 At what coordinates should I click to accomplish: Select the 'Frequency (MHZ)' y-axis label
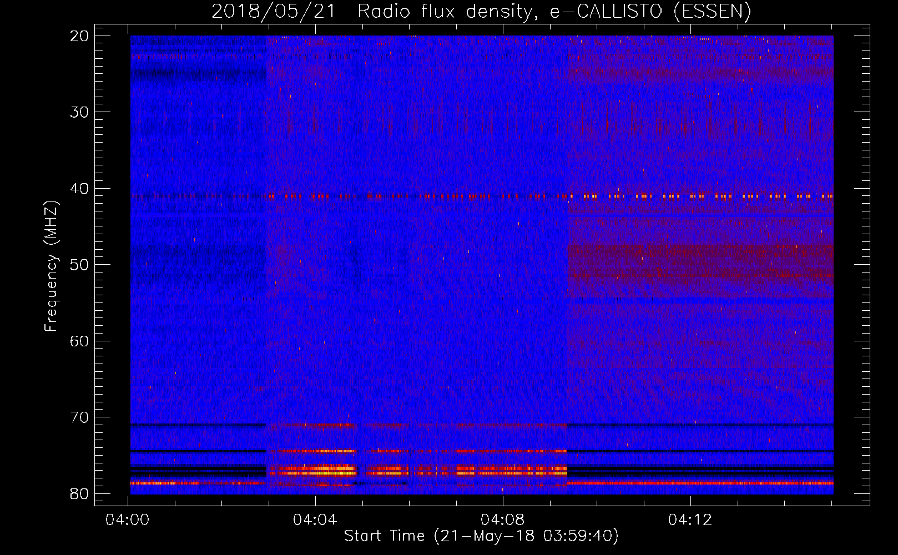click(51, 267)
